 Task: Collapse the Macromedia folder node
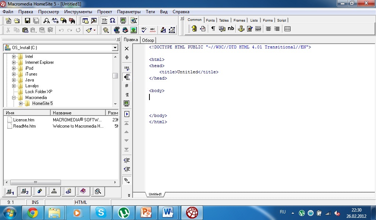pyautogui.click(x=14, y=98)
